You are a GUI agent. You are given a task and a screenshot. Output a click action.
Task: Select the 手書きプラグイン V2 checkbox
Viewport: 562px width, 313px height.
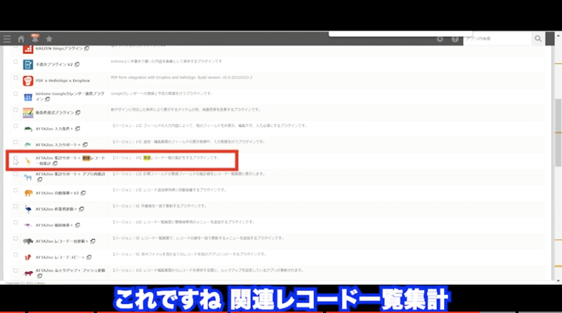click(x=15, y=65)
